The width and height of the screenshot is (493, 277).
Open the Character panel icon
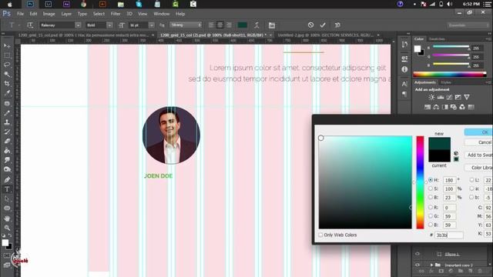[x=404, y=84]
